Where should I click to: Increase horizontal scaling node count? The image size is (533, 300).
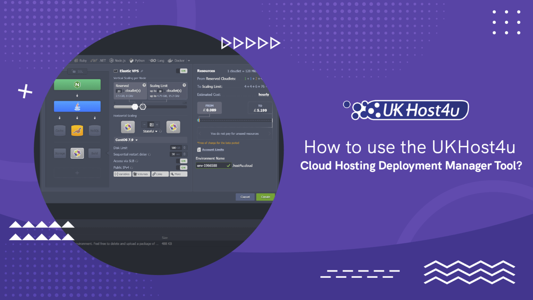[157, 125]
